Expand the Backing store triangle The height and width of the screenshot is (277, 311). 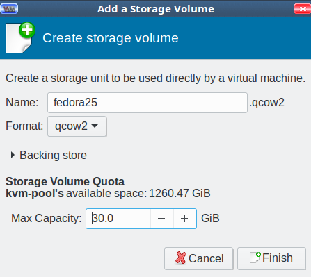click(13, 155)
